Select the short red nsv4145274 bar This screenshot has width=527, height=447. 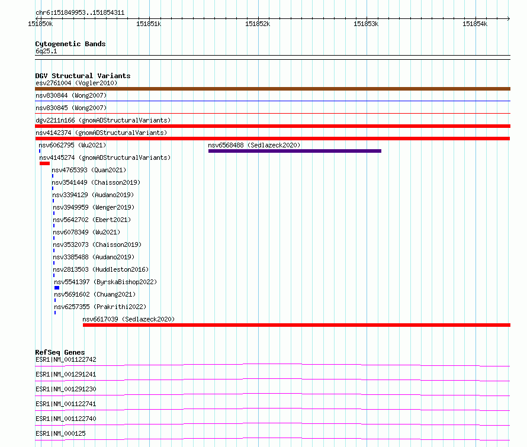coord(44,163)
